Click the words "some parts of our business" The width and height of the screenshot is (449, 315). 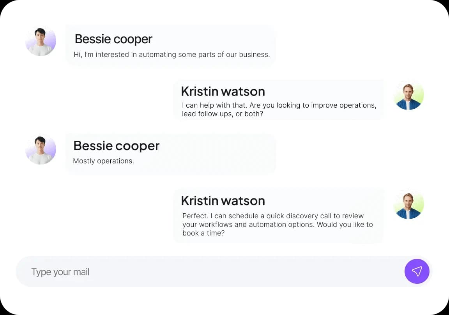[224, 55]
